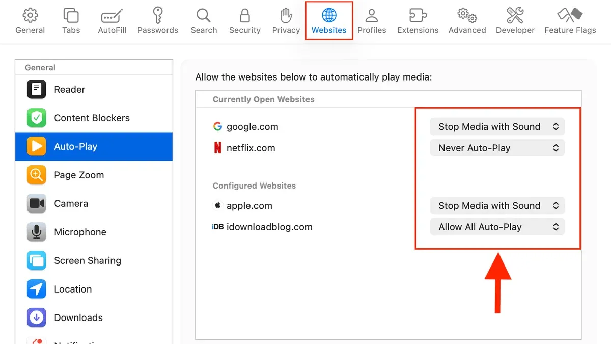Open auto-play dropdown for google.com
Image resolution: width=611 pixels, height=344 pixels.
[497, 127]
